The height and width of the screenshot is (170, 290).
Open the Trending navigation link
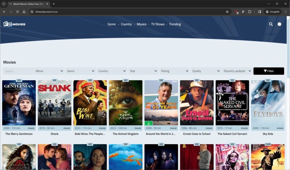pyautogui.click(x=175, y=24)
